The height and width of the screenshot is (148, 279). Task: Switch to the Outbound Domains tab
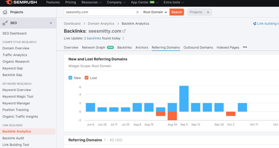coord(198,47)
